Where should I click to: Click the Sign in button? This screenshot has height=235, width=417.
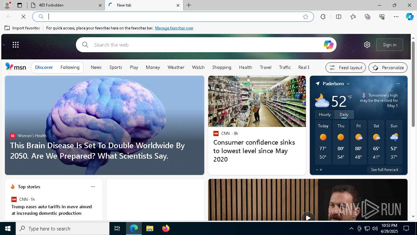[390, 45]
